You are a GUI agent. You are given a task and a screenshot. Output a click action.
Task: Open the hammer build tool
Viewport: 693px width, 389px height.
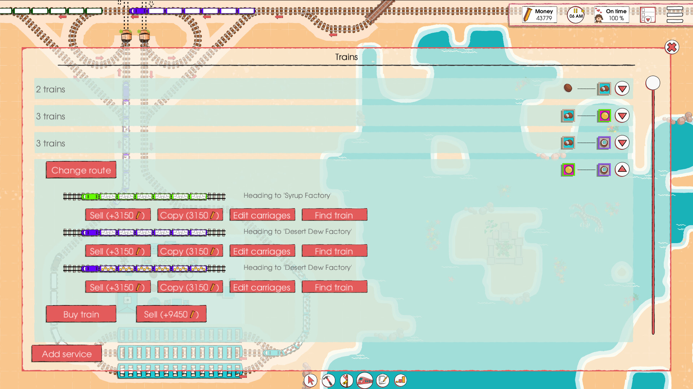[x=328, y=380]
